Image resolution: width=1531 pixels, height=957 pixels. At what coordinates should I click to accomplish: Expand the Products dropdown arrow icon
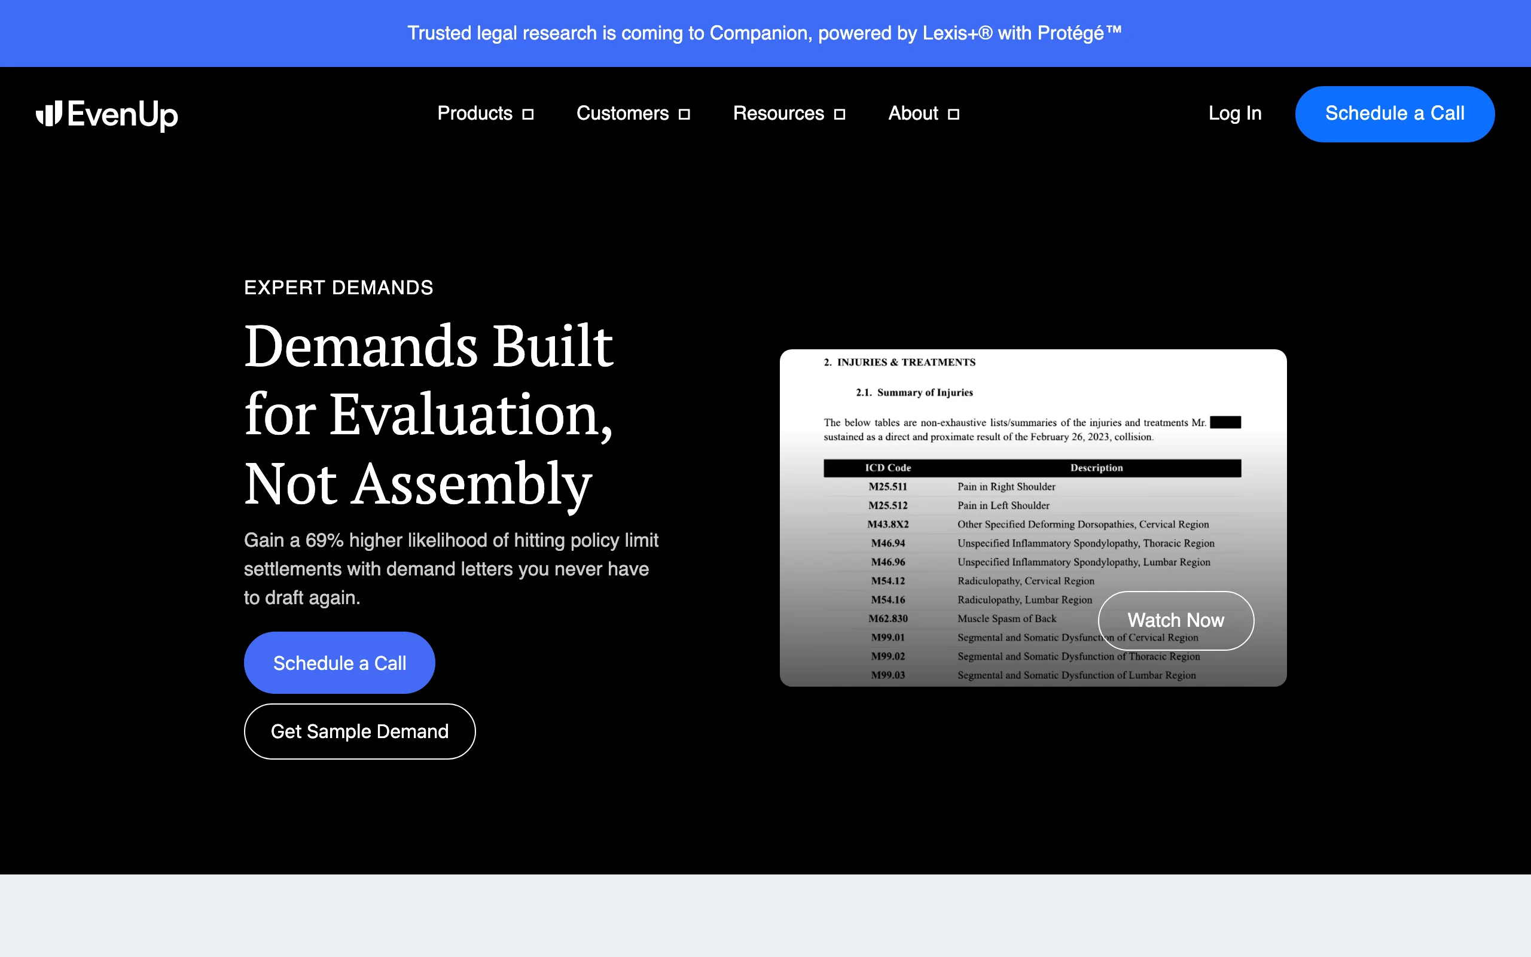point(527,114)
